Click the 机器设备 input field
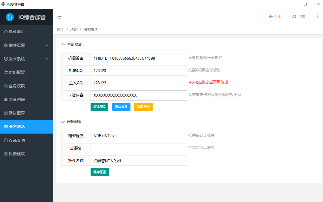 (x=139, y=58)
